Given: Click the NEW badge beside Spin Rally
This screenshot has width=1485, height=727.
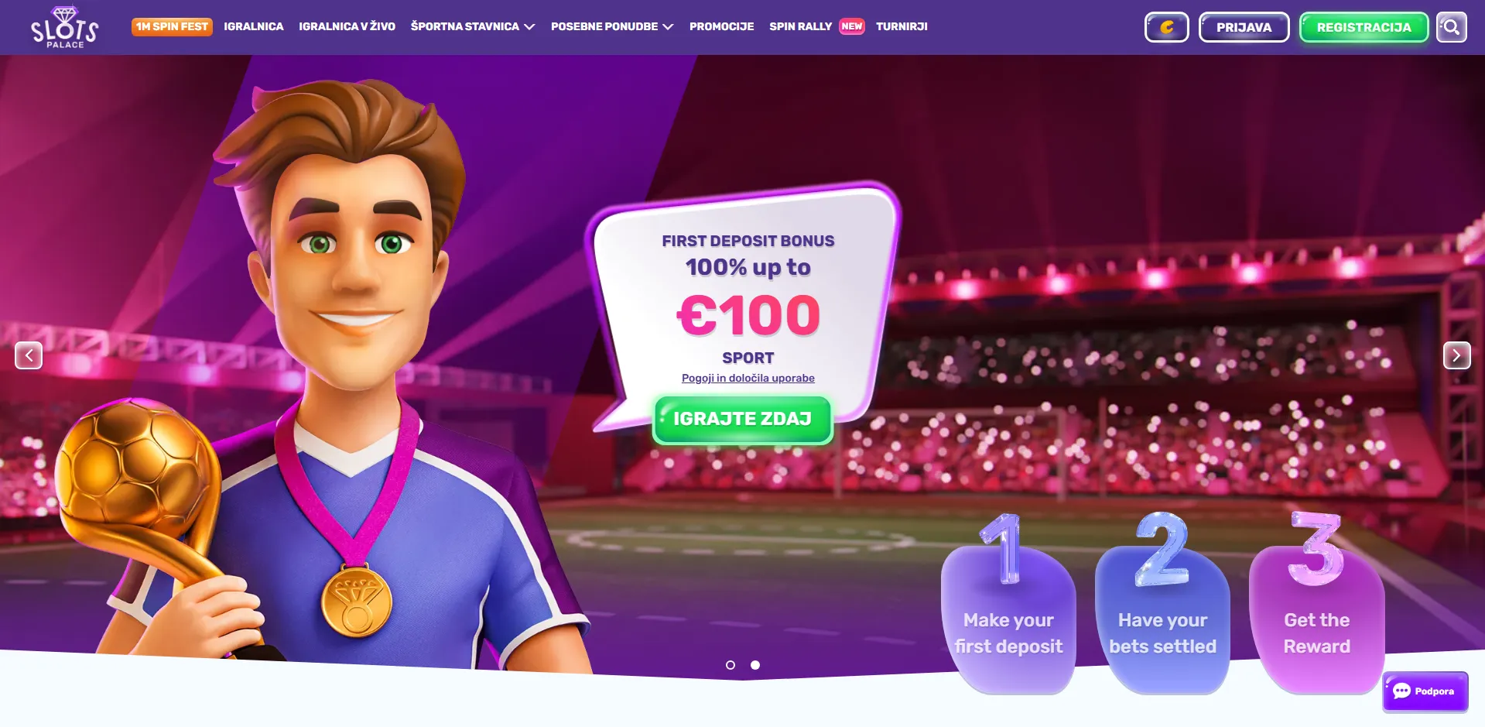Looking at the screenshot, I should 851,26.
